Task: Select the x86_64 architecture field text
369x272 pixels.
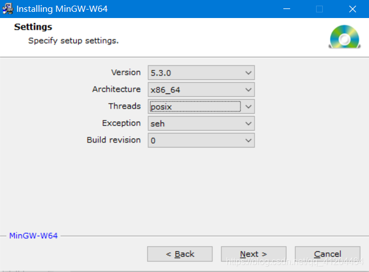Action: click(x=166, y=90)
